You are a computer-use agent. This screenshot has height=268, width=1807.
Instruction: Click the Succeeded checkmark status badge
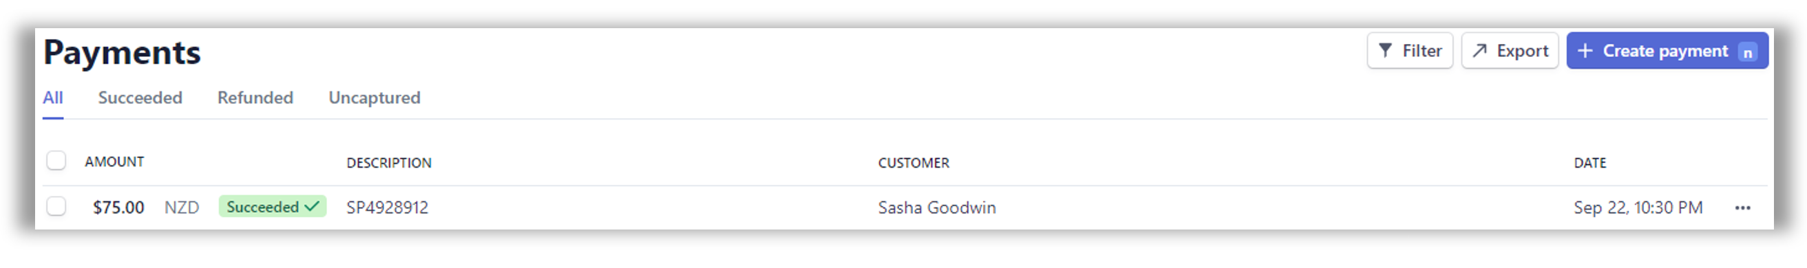tap(272, 206)
